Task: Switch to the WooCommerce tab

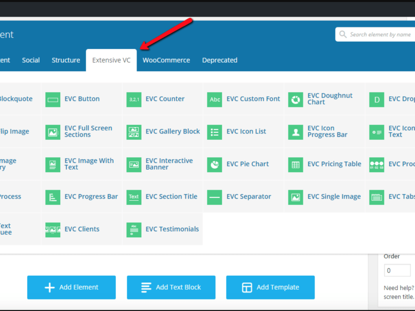Action: coord(166,60)
